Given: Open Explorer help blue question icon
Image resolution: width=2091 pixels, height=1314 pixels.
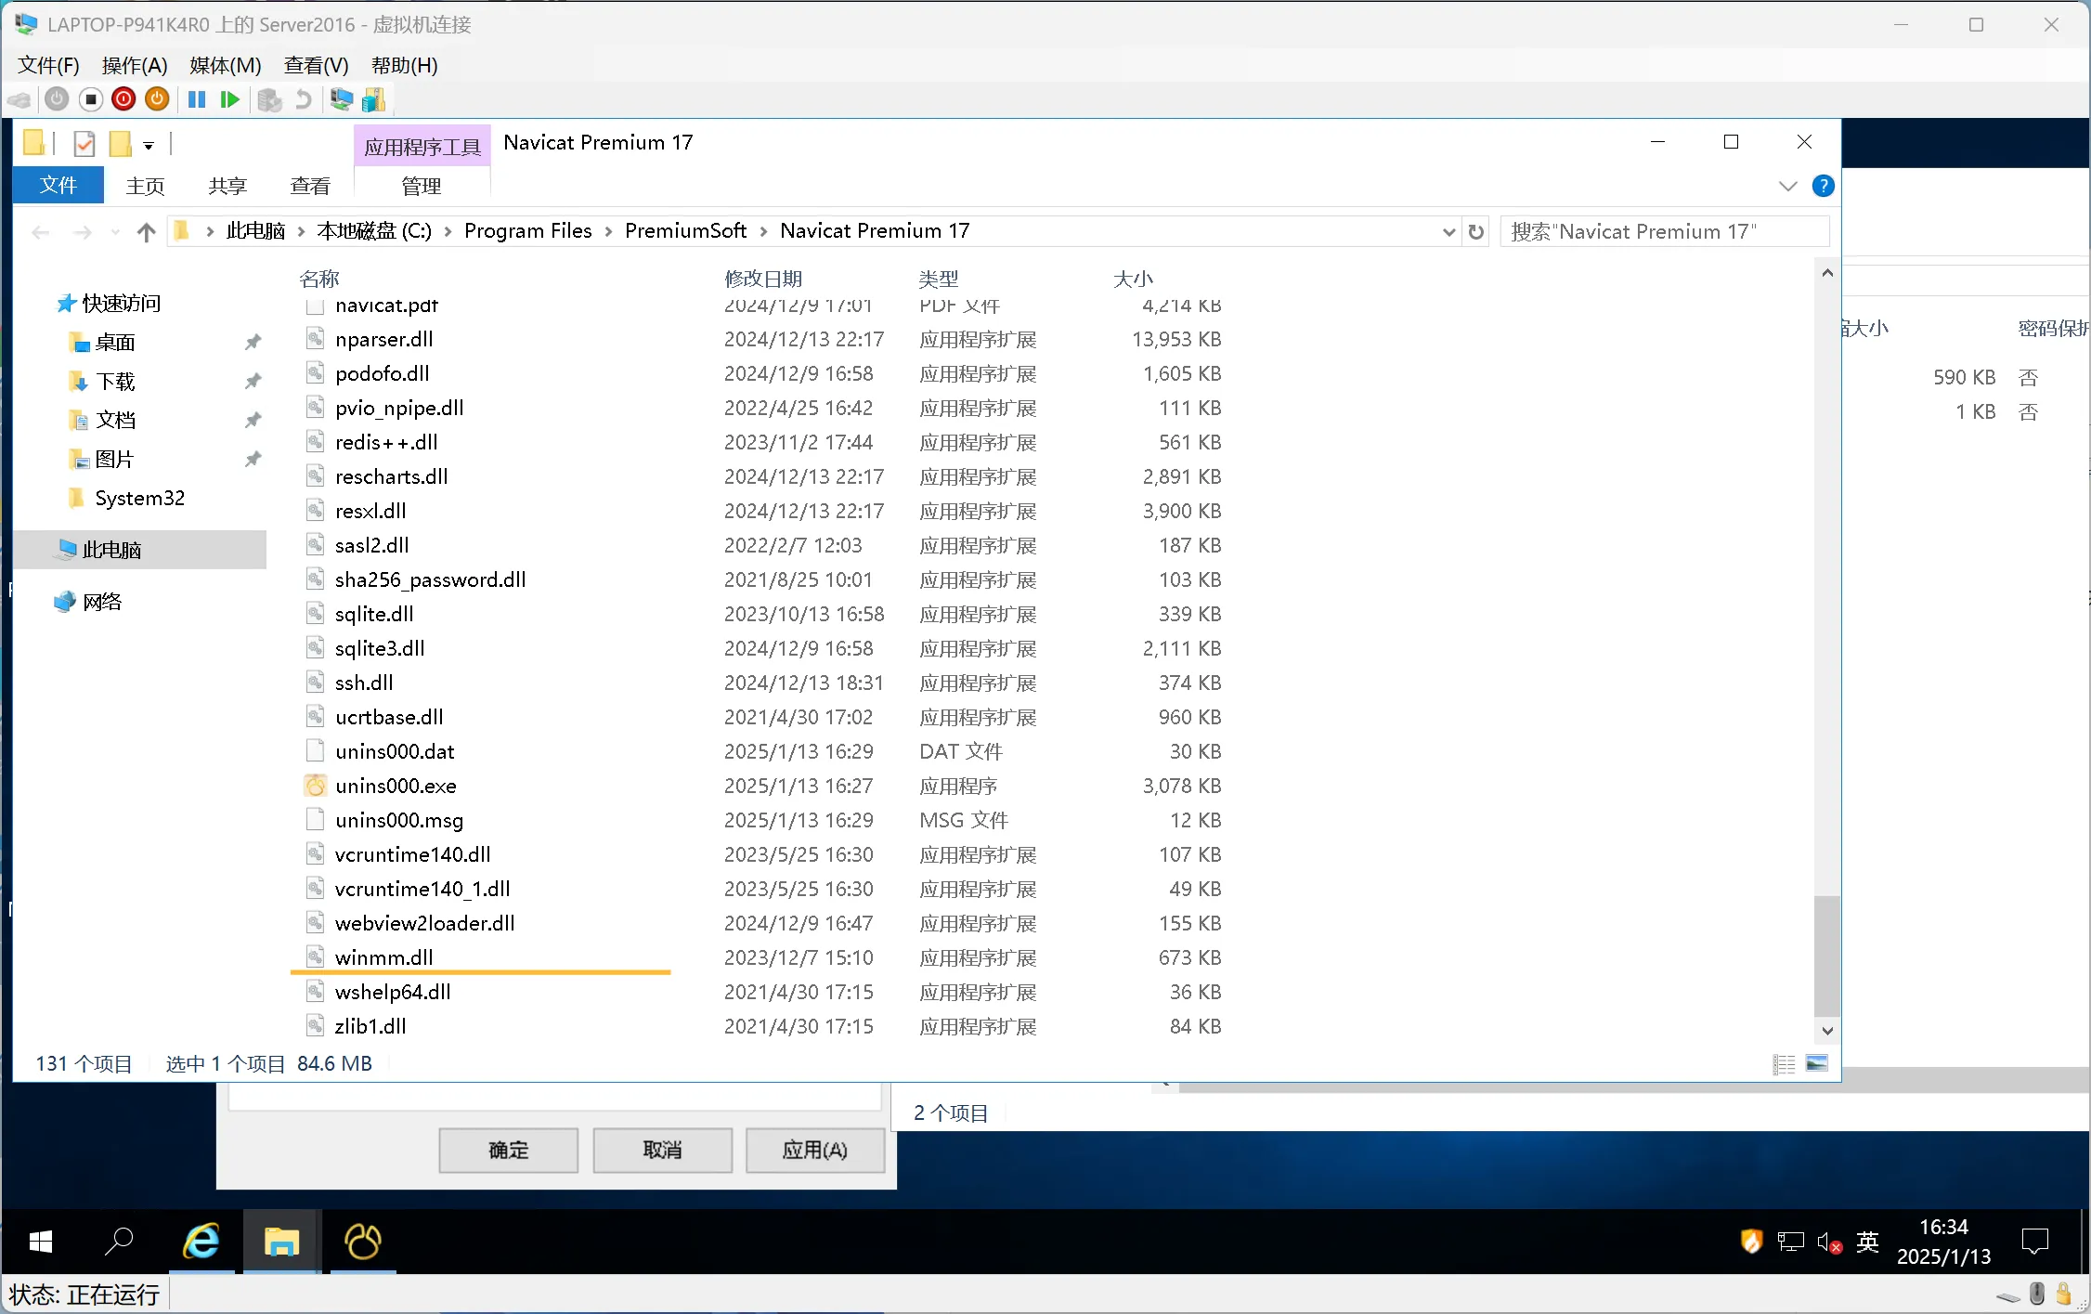Looking at the screenshot, I should pyautogui.click(x=1824, y=186).
